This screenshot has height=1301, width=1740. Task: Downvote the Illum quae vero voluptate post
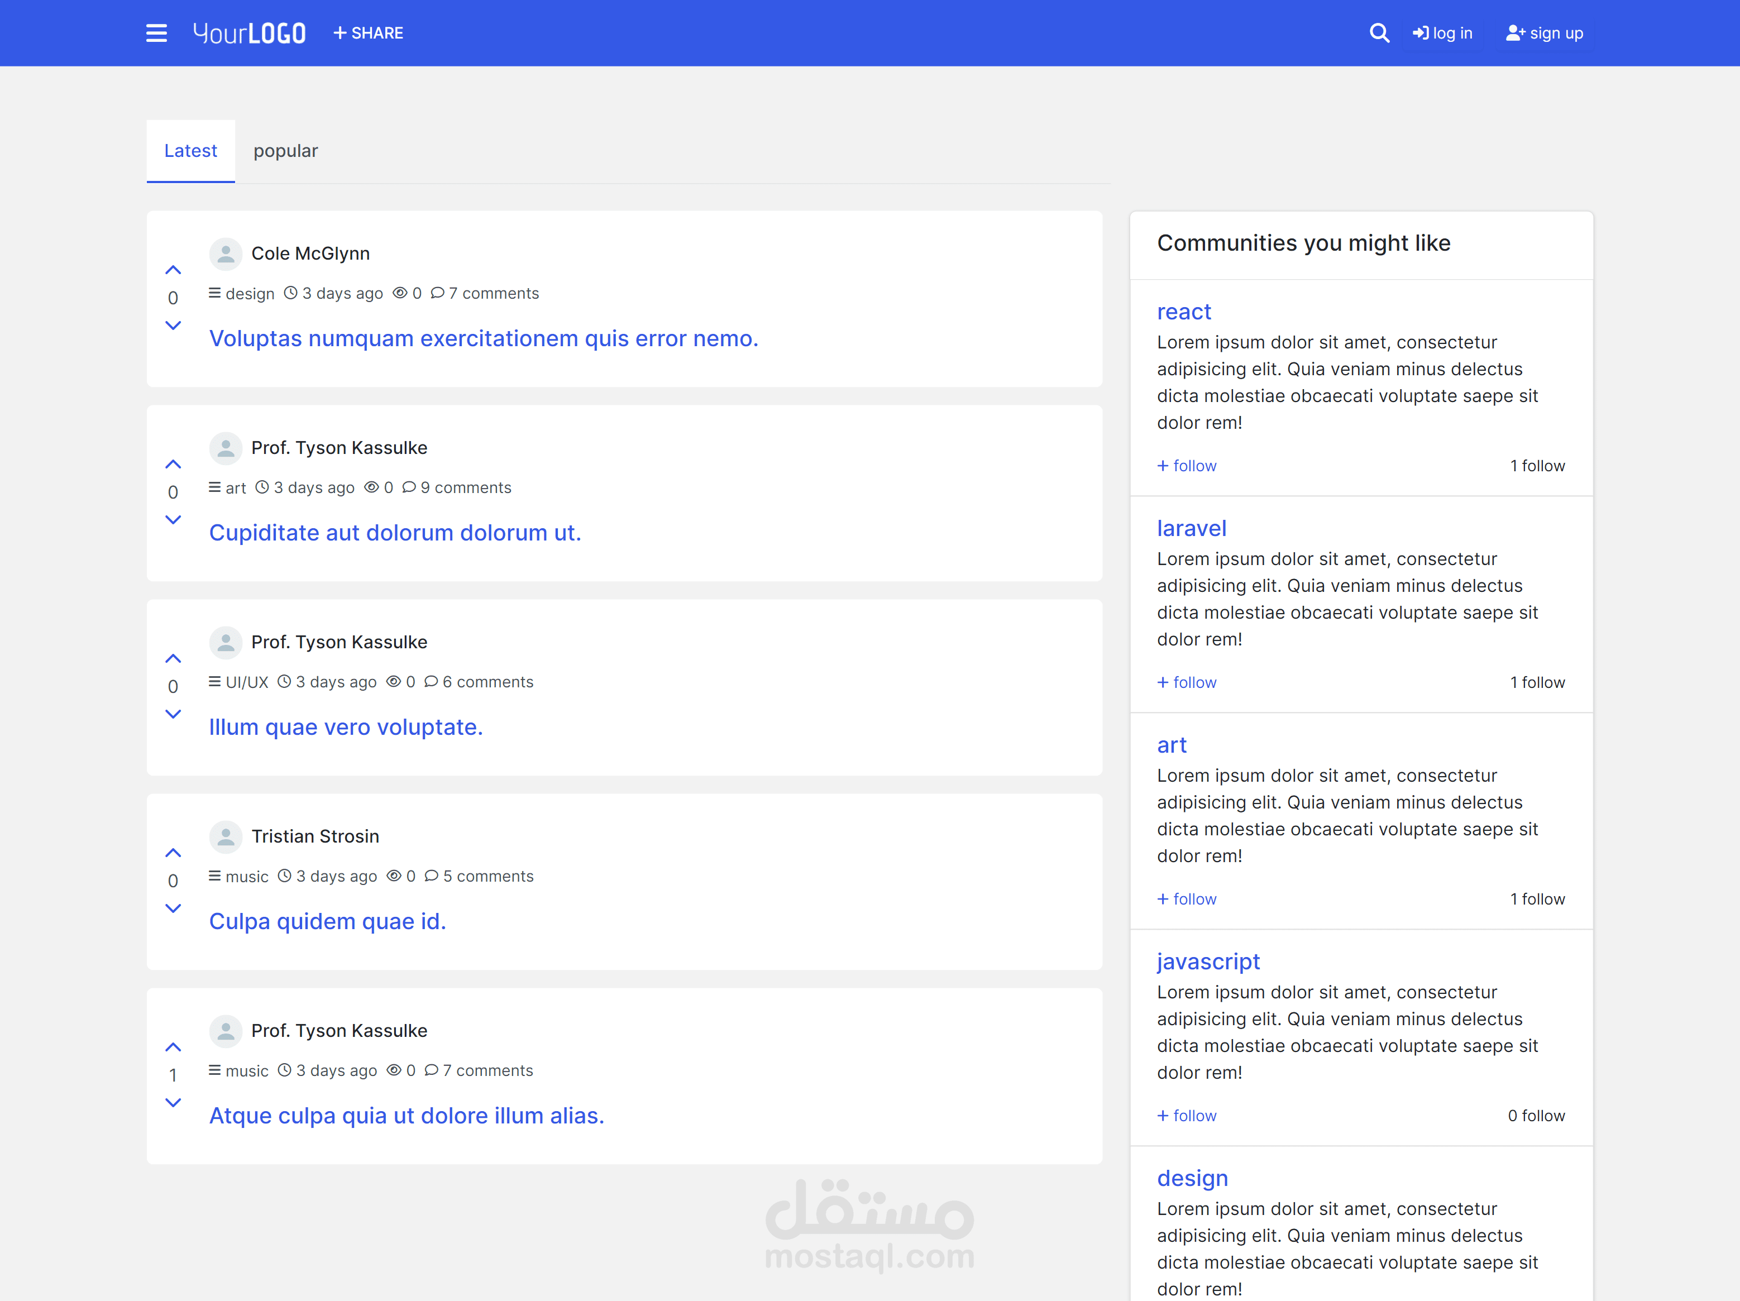point(173,714)
